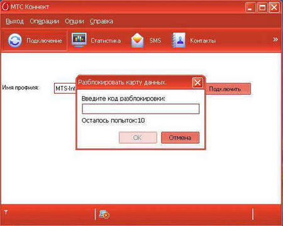Open the Опции menu
Screen dimensions: 283x226
pos(74,21)
